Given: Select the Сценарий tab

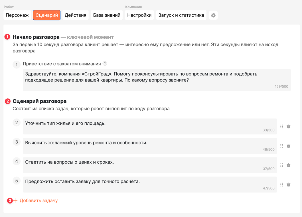Looking at the screenshot, I should (46, 15).
